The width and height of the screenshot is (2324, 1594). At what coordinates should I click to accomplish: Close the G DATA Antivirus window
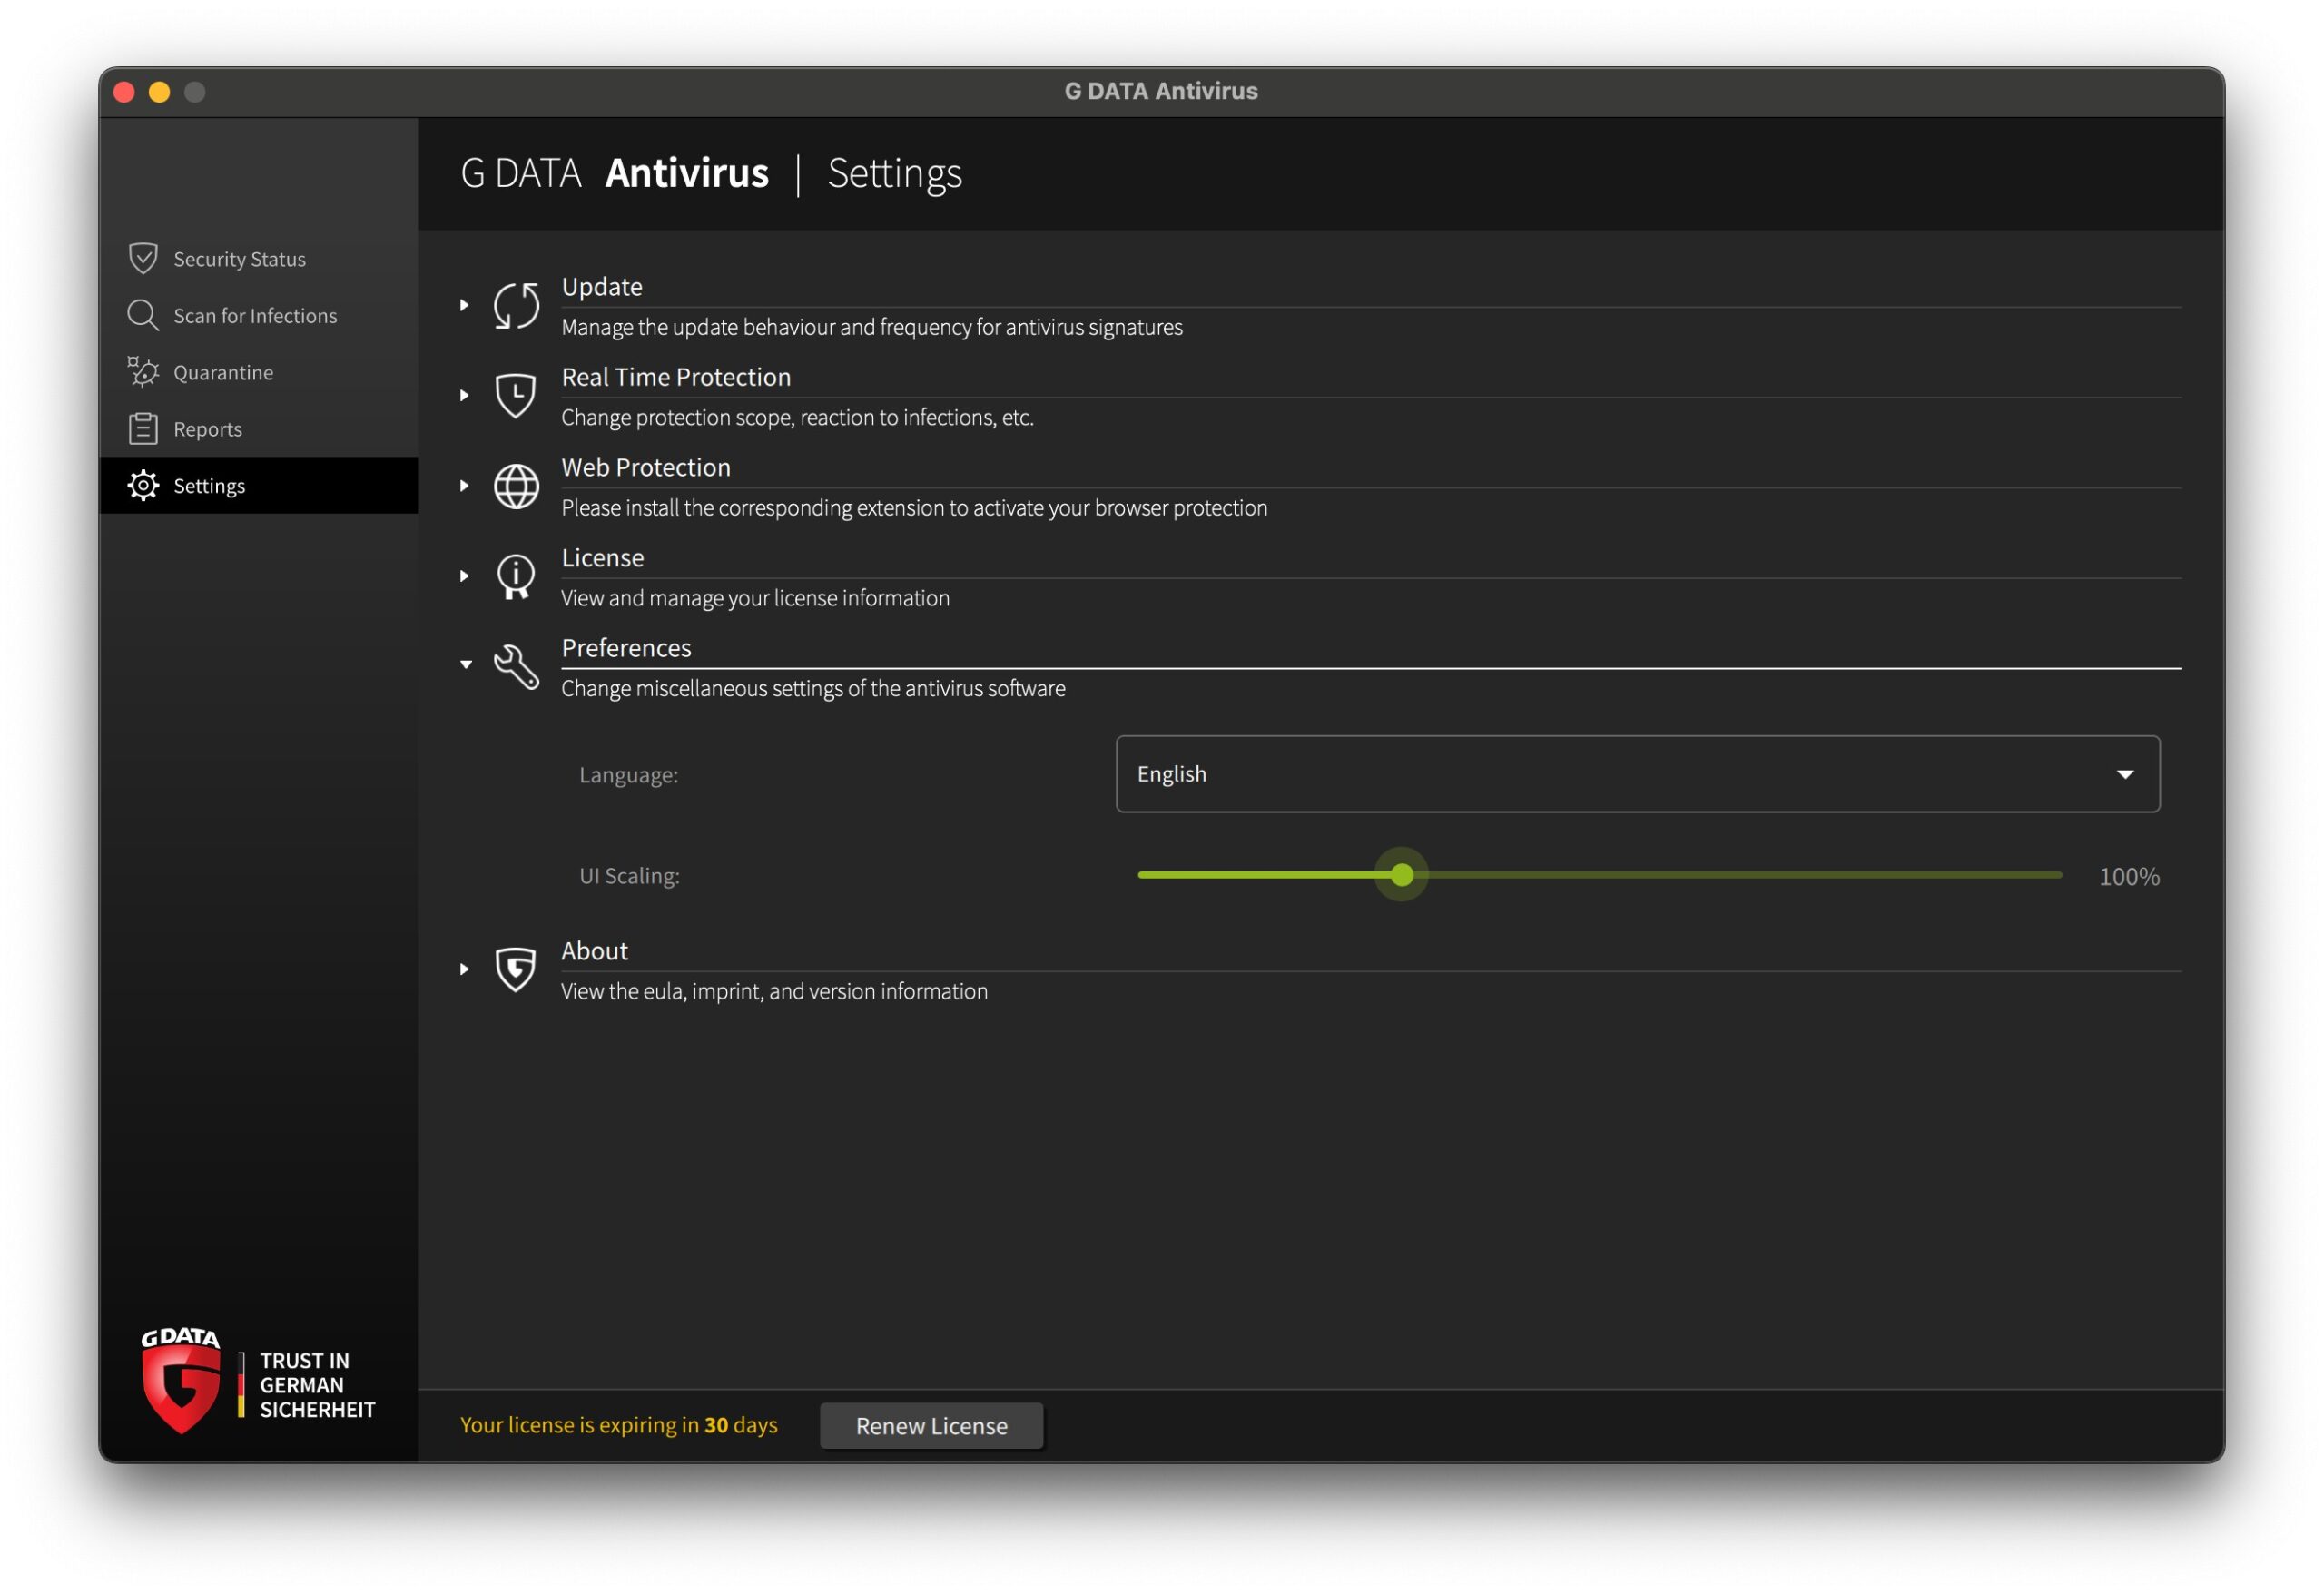(124, 92)
